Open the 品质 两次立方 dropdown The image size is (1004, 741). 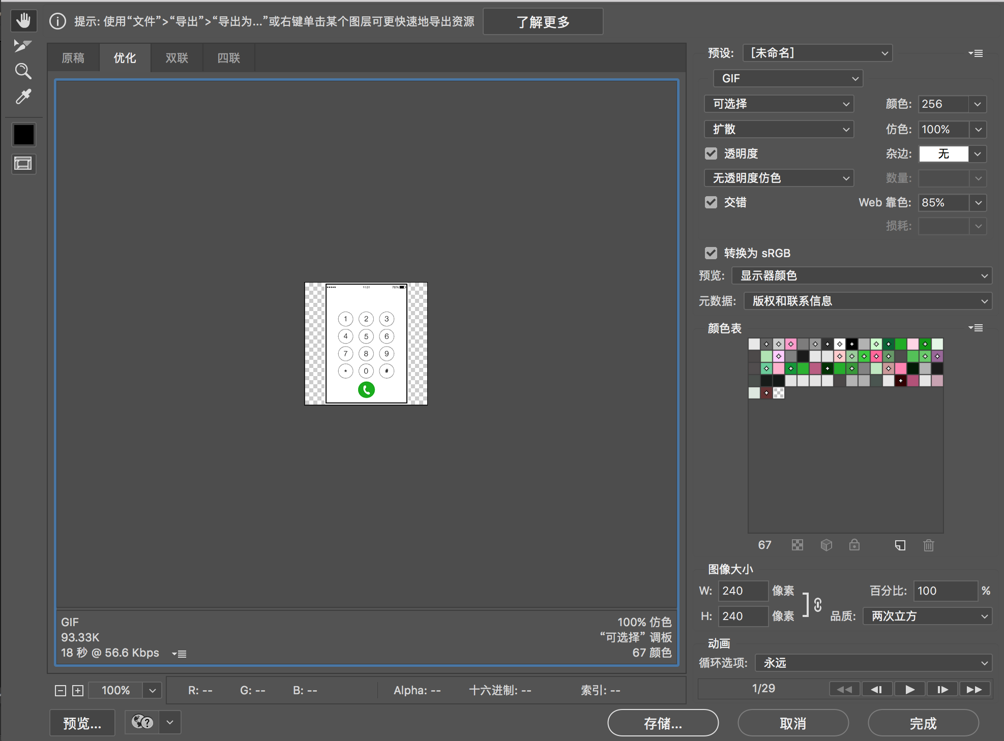point(928,616)
